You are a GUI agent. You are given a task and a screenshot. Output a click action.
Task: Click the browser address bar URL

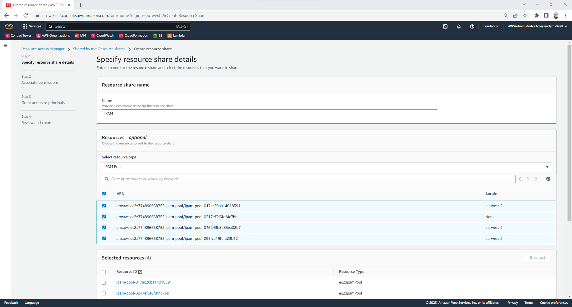point(124,15)
